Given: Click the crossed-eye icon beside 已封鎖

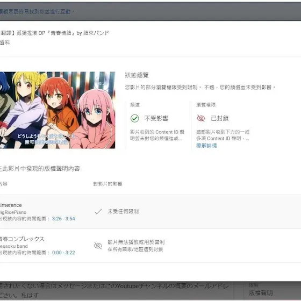Looking at the screenshot, I should pyautogui.click(x=201, y=118).
